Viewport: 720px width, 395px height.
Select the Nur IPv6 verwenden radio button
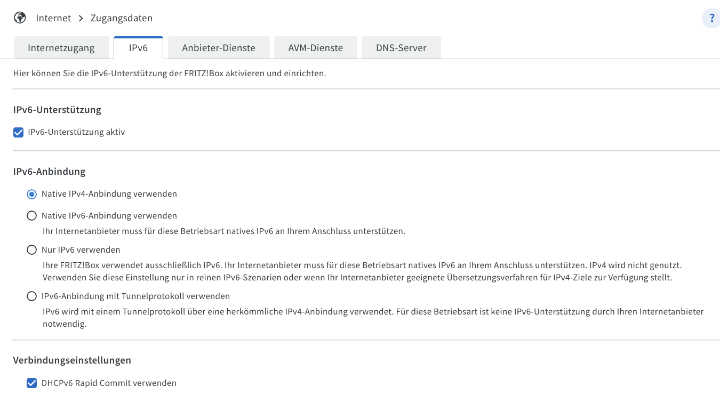coord(32,250)
